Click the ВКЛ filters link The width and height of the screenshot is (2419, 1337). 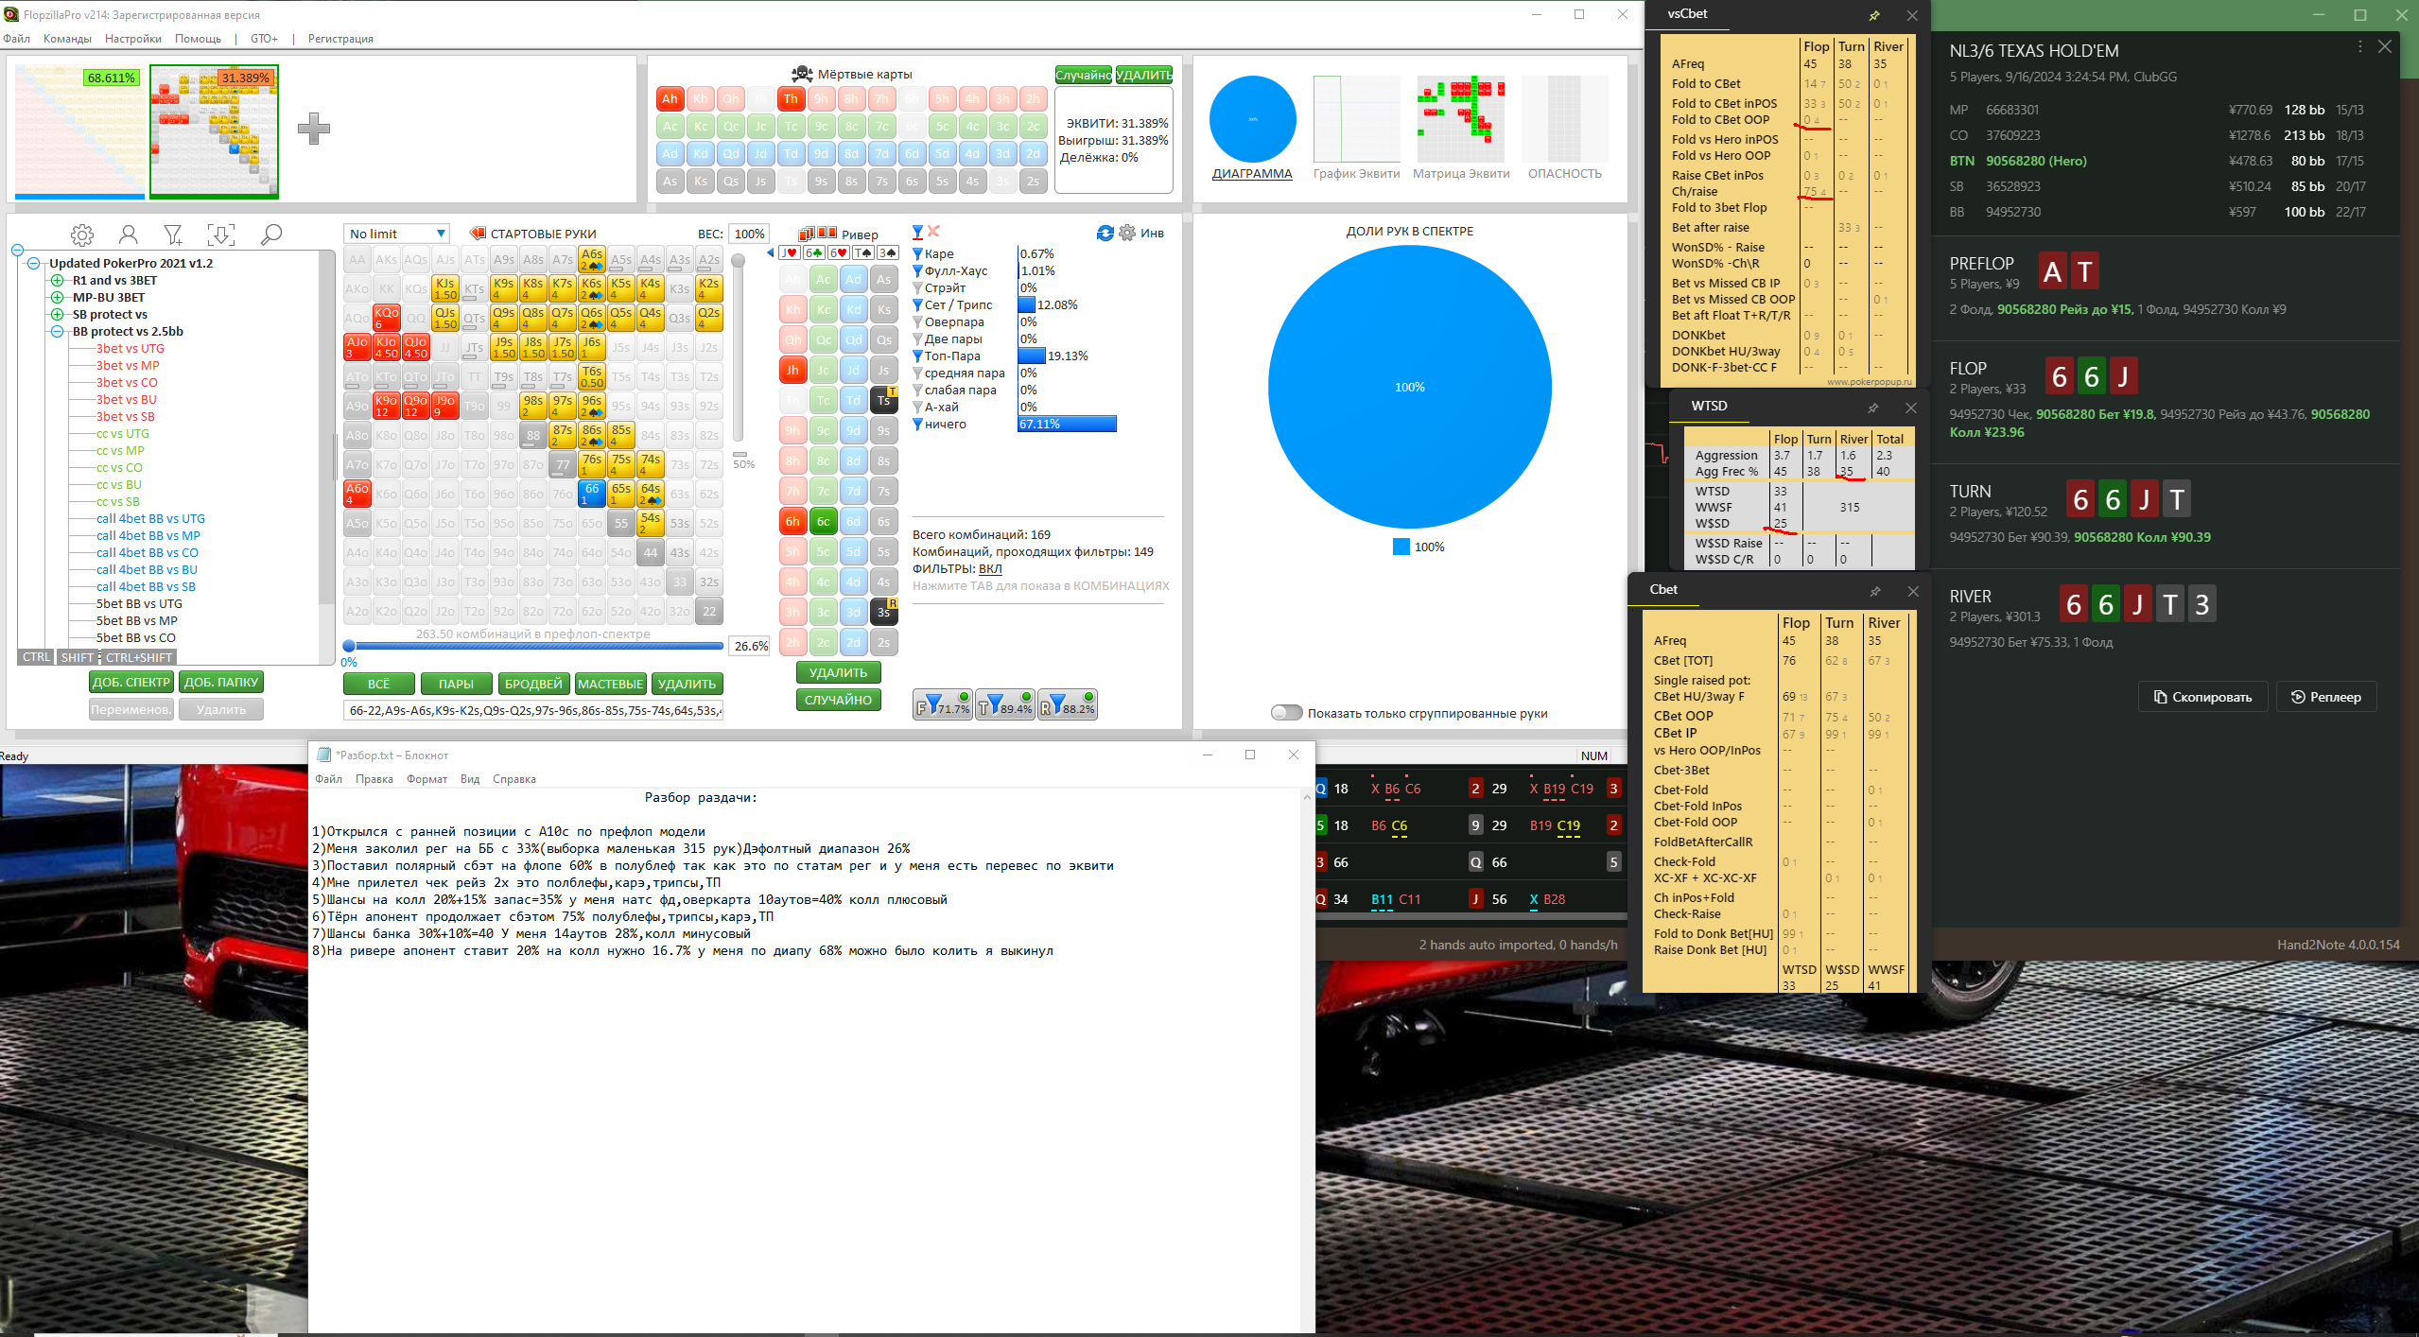(x=990, y=568)
